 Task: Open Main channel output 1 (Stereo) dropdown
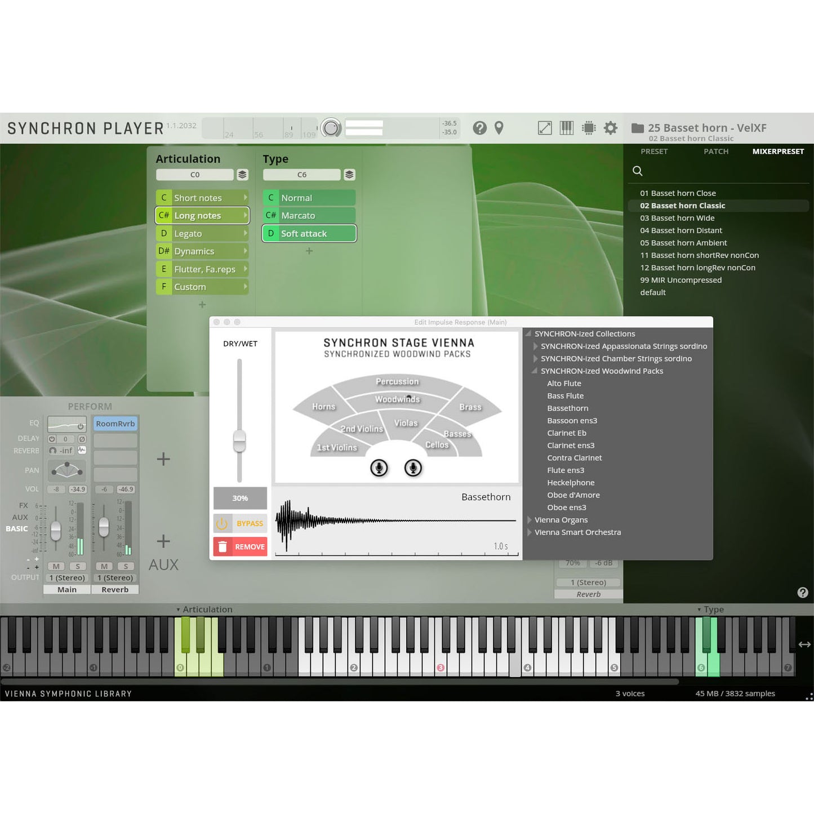[x=67, y=578]
